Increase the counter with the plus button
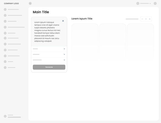161x123 pixels. coord(150,19)
